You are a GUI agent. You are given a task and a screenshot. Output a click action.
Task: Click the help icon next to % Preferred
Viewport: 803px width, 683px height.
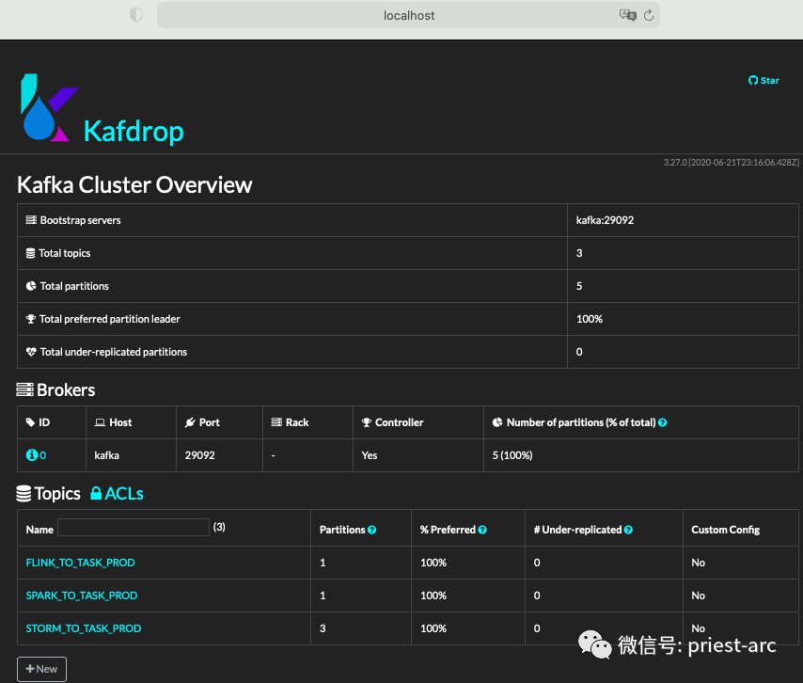coord(482,531)
